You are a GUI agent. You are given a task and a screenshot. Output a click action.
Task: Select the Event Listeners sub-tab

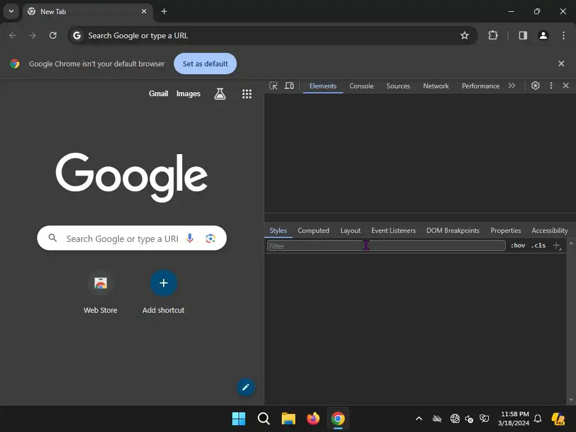point(393,231)
